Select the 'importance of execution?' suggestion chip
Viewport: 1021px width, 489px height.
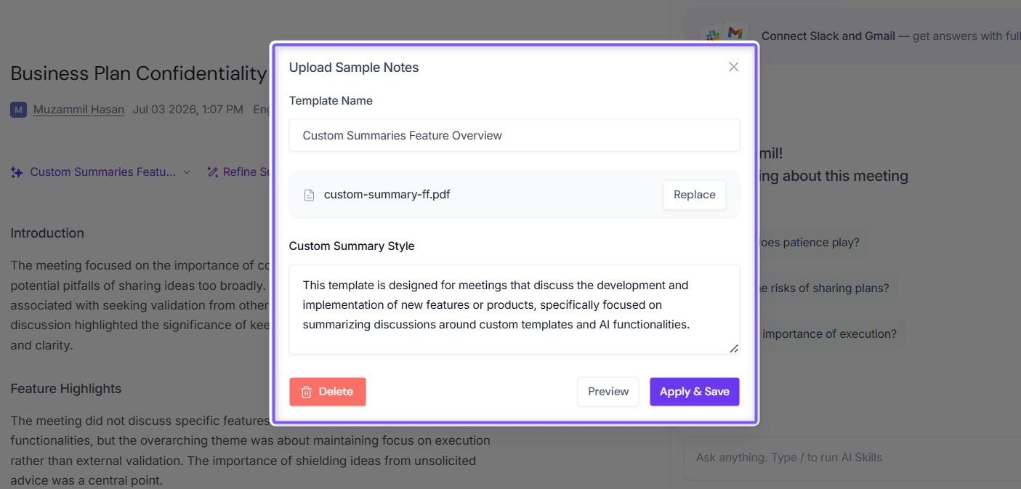click(828, 334)
